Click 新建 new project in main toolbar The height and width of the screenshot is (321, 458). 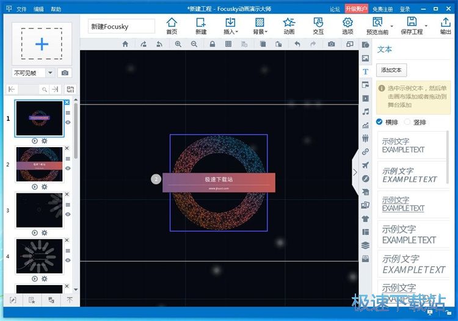point(201,26)
